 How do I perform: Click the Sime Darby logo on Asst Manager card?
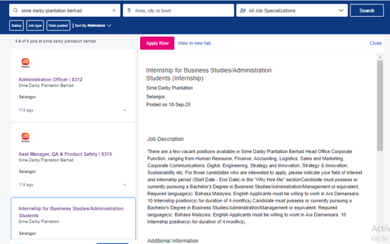click(x=25, y=137)
